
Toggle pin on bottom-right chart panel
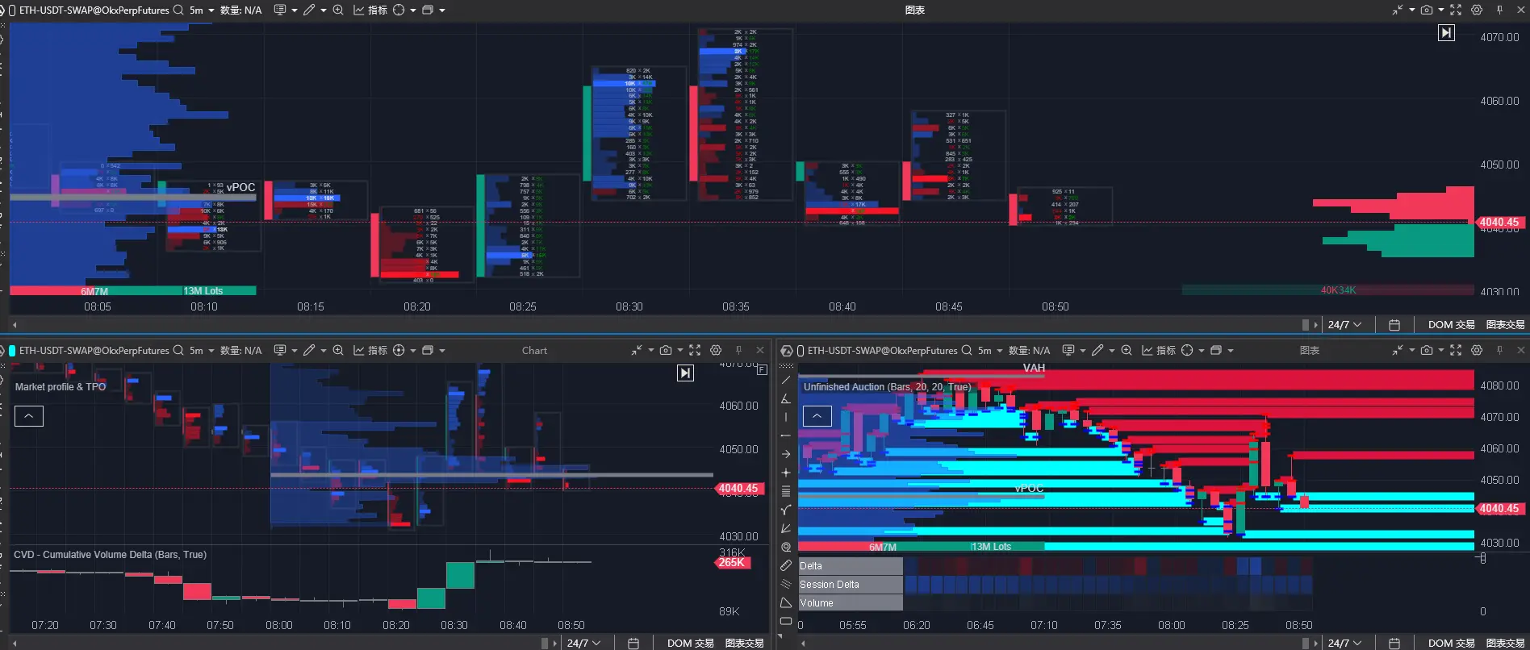coord(1499,351)
